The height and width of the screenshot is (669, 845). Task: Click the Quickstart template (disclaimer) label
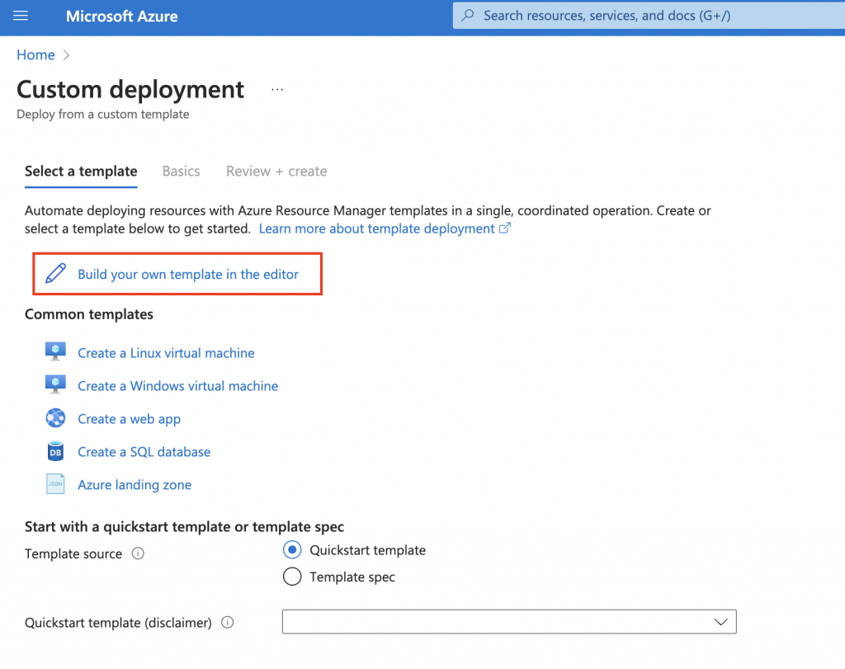118,623
